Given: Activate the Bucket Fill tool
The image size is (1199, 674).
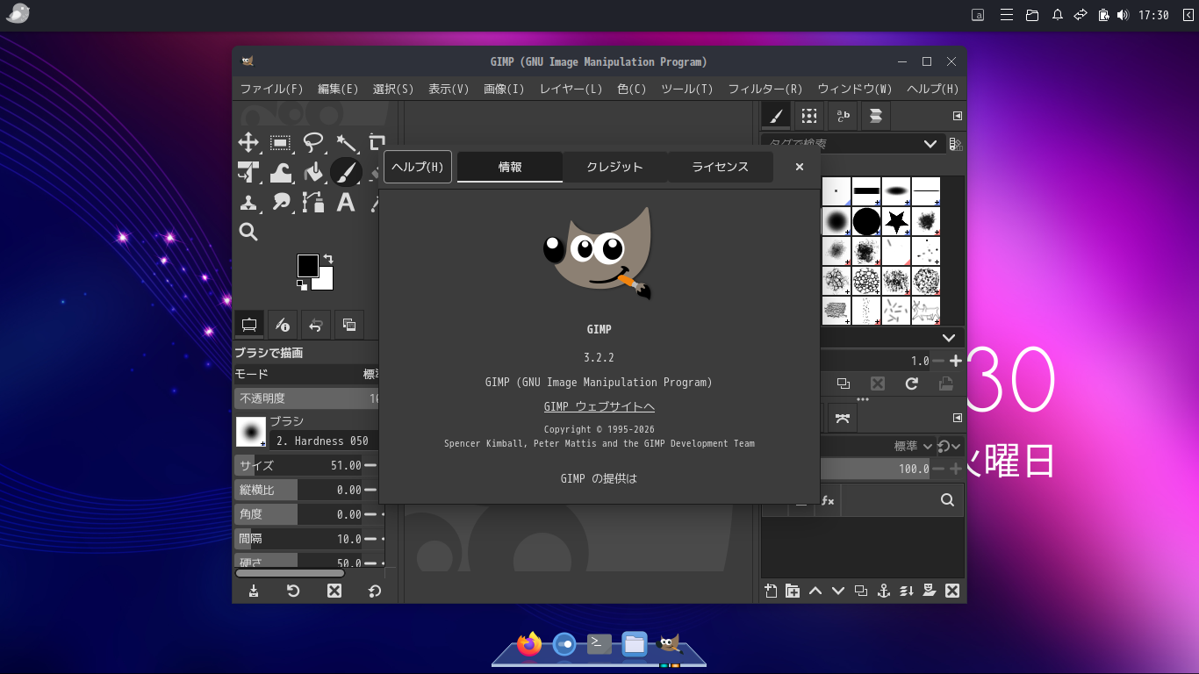Looking at the screenshot, I should [313, 173].
